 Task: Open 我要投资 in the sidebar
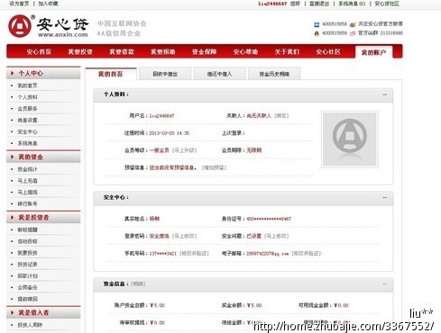[x=27, y=253]
